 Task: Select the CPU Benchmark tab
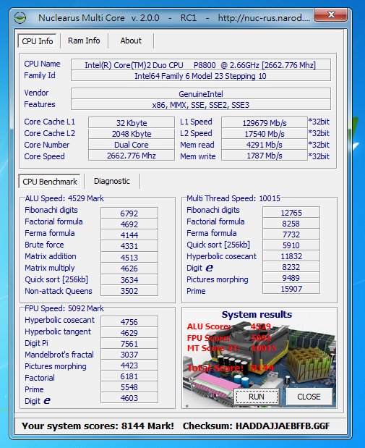(50, 182)
